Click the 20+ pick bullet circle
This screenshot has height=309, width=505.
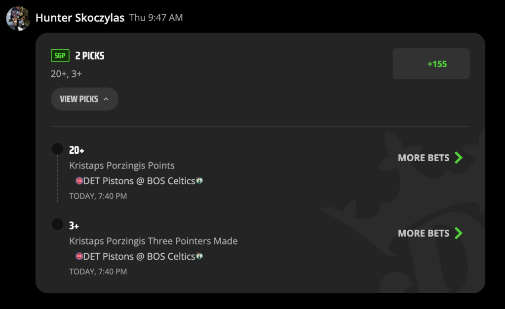coord(57,149)
